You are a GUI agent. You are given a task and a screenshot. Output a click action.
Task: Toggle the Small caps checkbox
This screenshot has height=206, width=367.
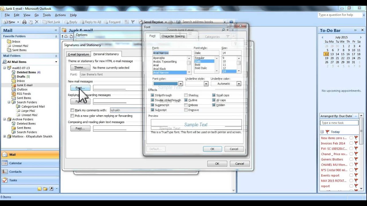click(x=214, y=95)
